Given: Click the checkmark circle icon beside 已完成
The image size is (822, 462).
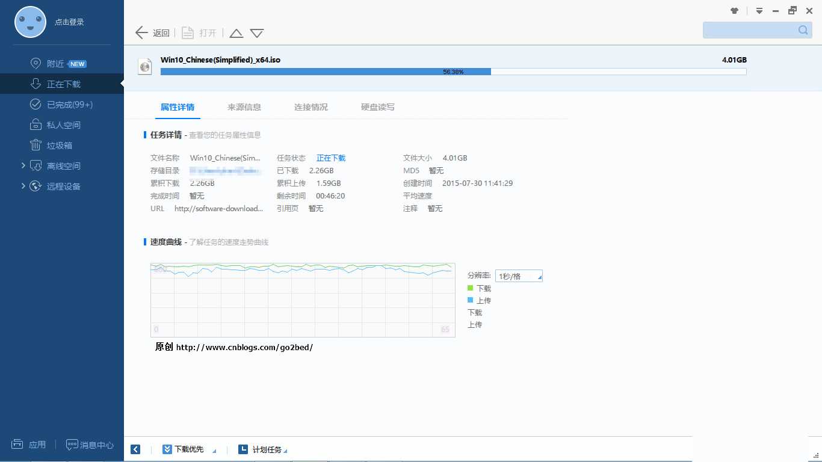Looking at the screenshot, I should click(x=36, y=104).
